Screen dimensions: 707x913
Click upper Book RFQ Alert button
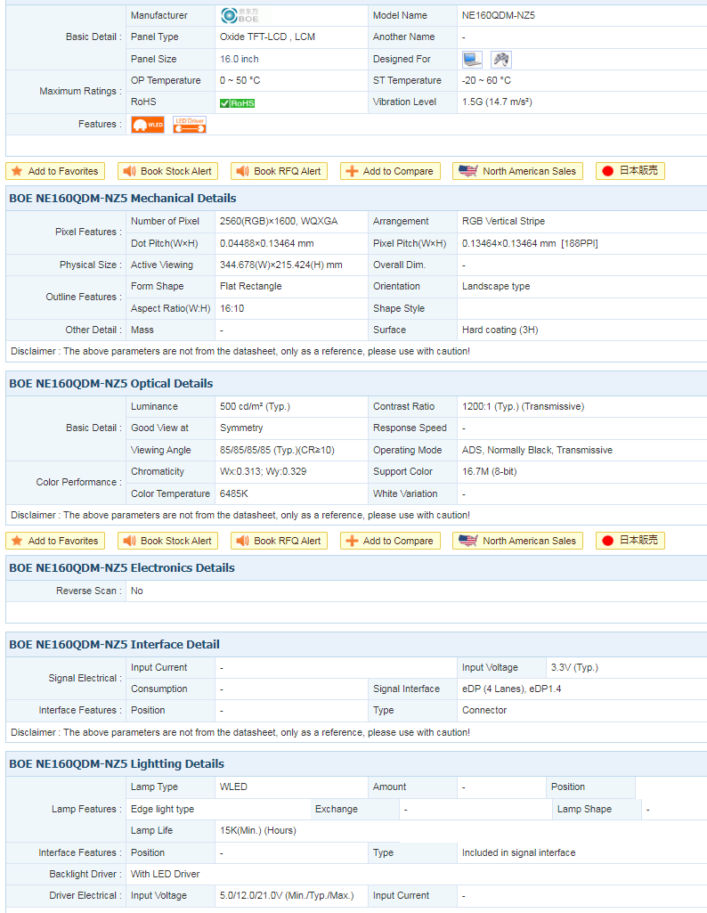pyautogui.click(x=280, y=171)
